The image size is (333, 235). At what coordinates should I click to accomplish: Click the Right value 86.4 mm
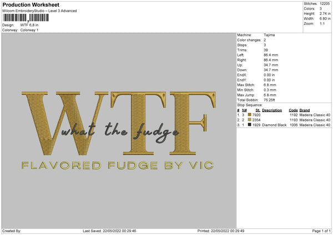(x=271, y=60)
